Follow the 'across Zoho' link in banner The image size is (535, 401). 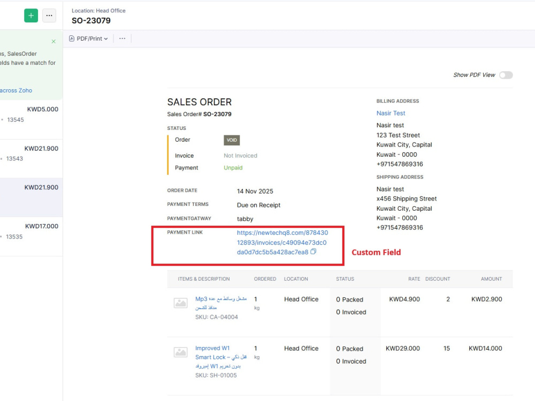click(16, 90)
